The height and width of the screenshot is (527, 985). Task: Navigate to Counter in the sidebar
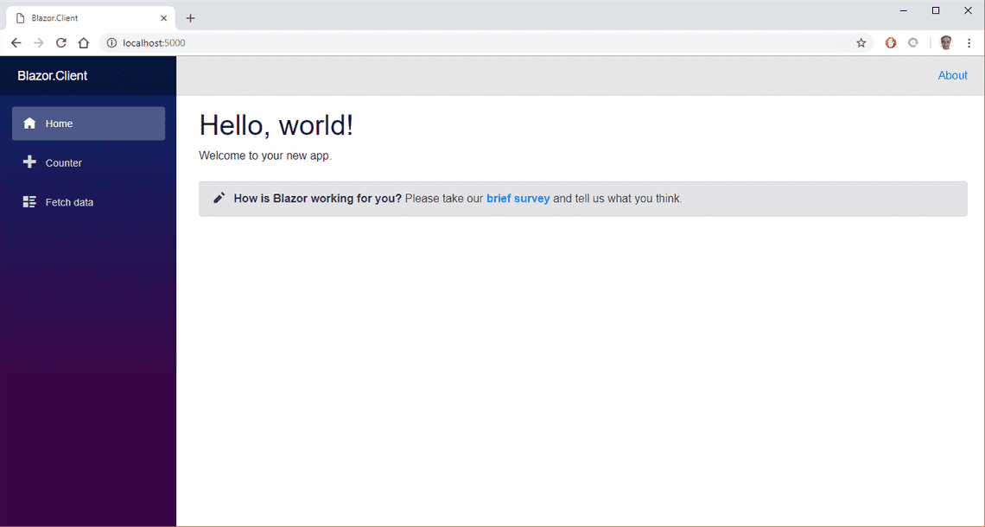(x=64, y=162)
